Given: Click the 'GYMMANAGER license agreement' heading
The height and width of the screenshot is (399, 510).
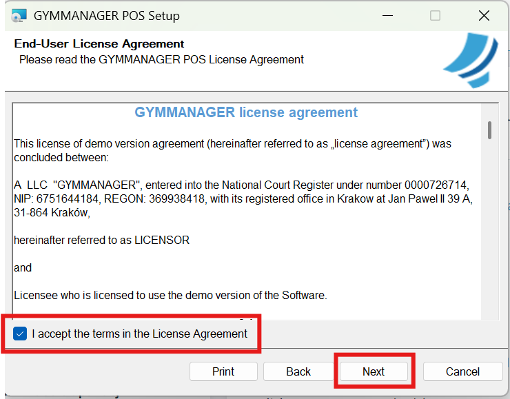Looking at the screenshot, I should [246, 112].
